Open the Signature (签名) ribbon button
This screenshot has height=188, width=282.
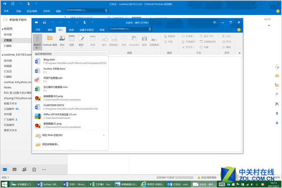tap(81, 41)
